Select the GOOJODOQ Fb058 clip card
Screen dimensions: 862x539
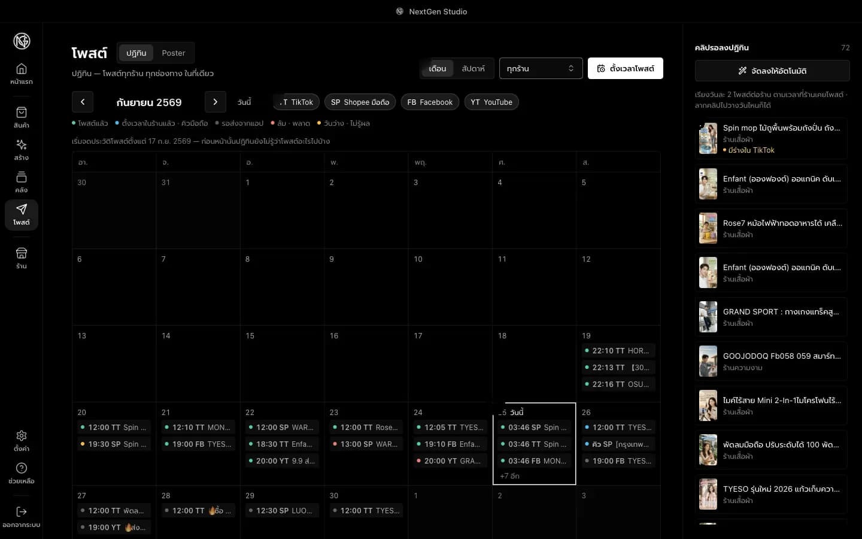tap(771, 361)
